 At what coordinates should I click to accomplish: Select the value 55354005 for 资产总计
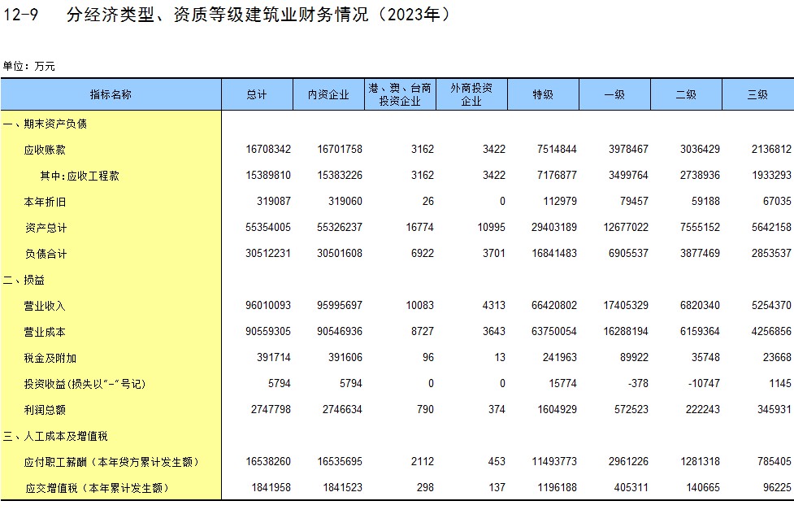(268, 228)
